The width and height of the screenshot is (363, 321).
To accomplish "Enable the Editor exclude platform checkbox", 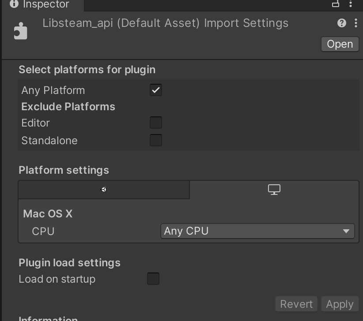I will click(155, 122).
